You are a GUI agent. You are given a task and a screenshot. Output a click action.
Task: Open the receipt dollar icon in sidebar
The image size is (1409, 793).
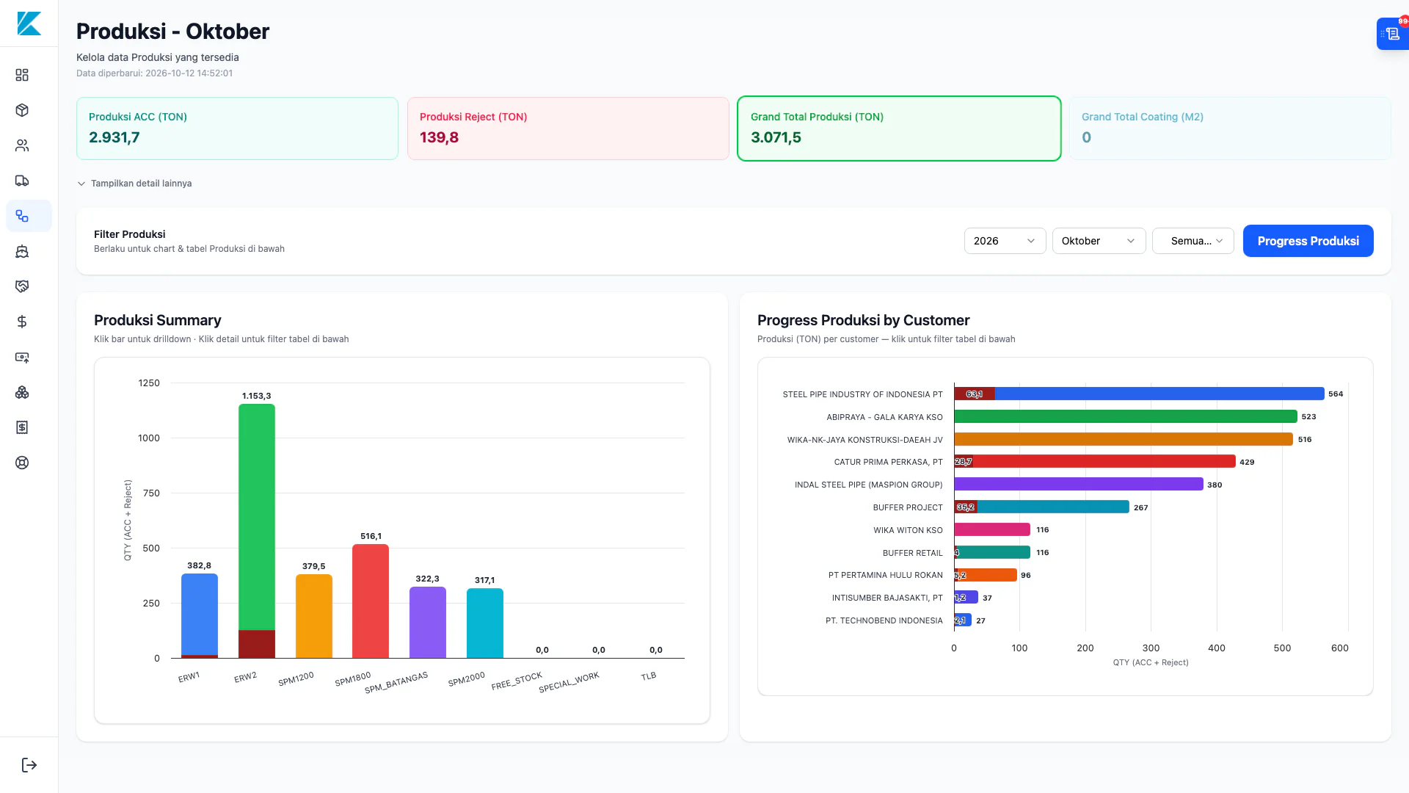[22, 427]
